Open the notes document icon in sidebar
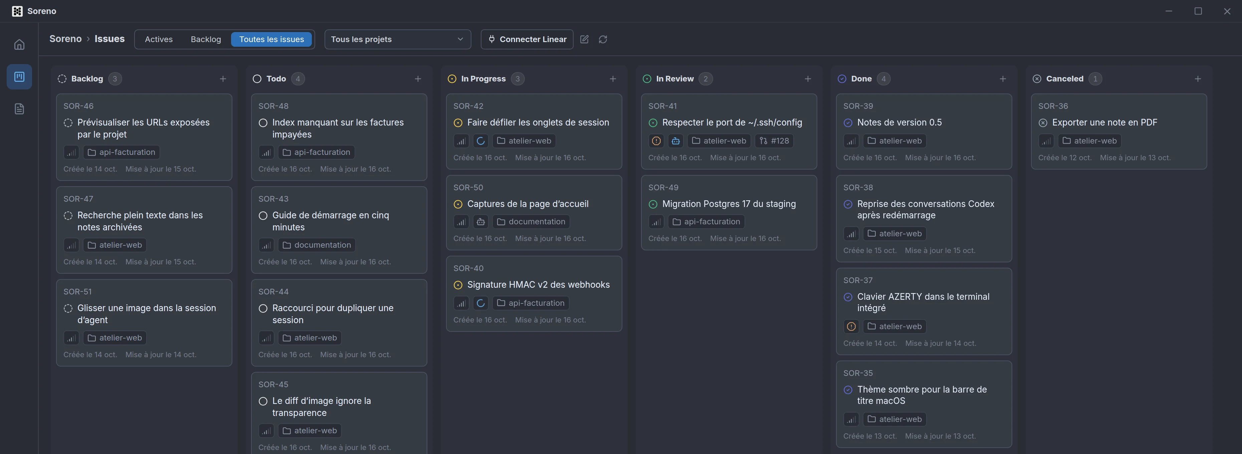The width and height of the screenshot is (1242, 454). click(19, 109)
